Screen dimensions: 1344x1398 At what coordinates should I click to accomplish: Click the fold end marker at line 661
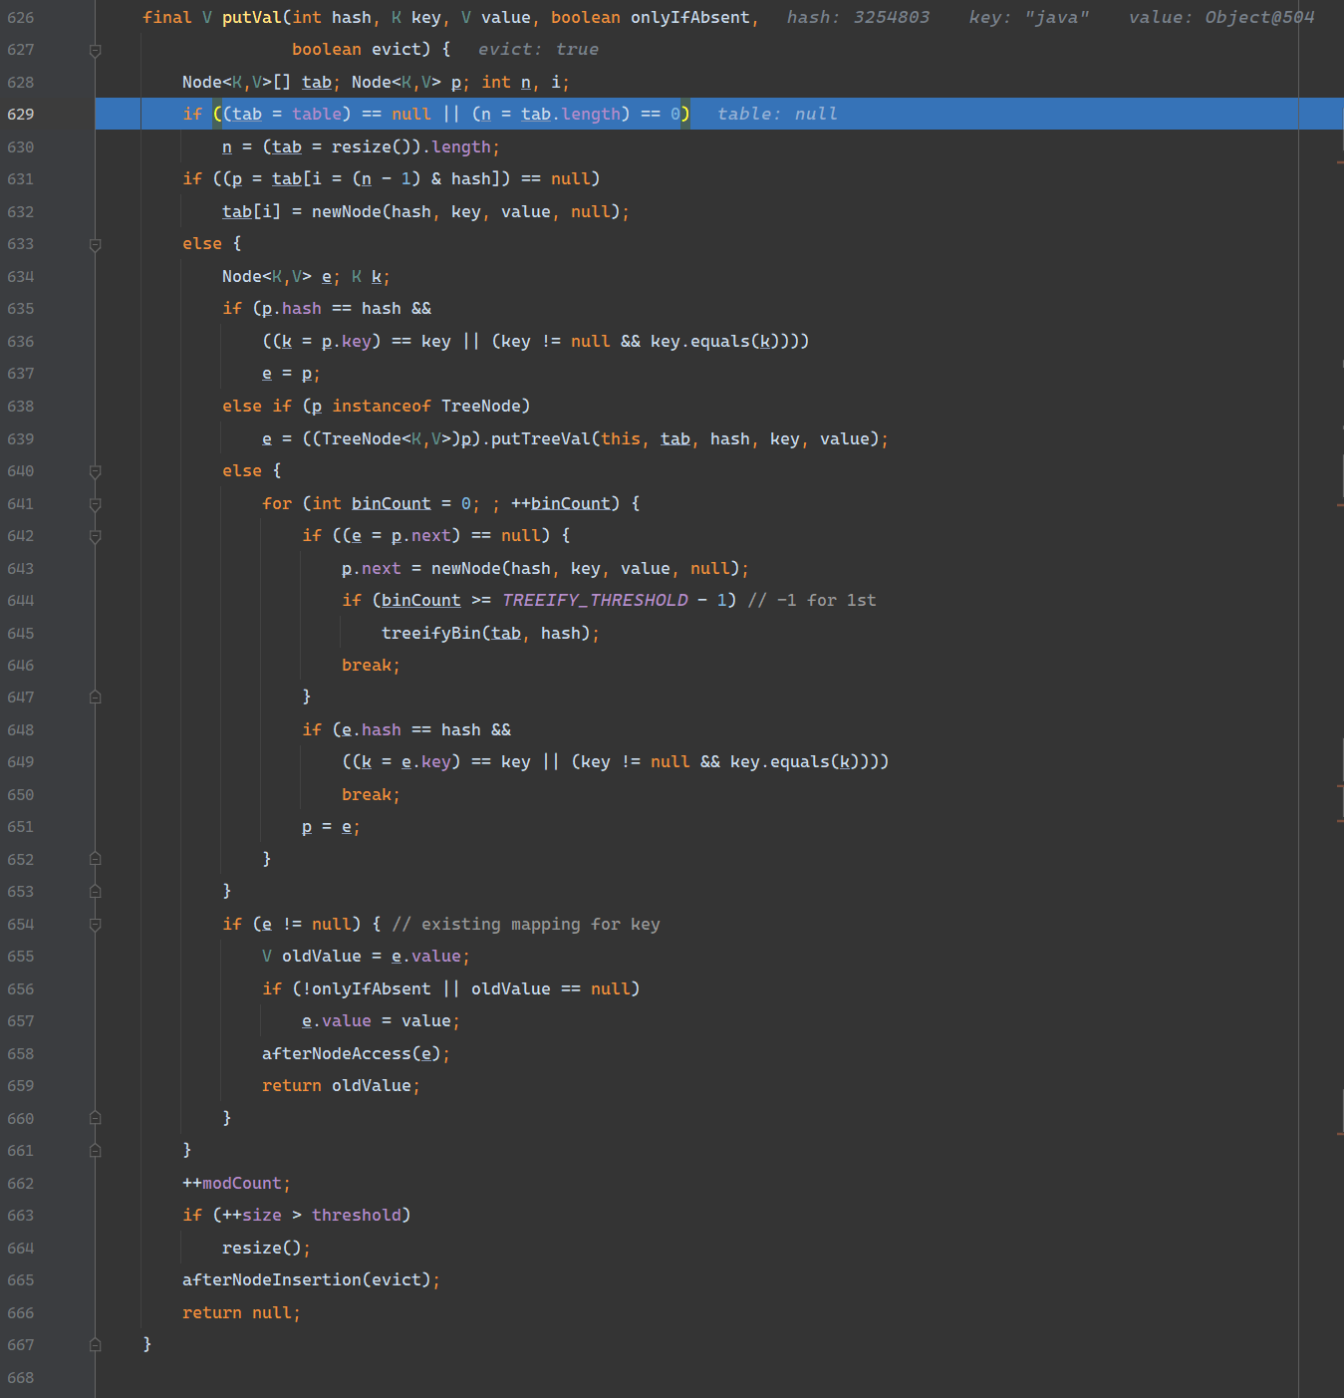95,1151
